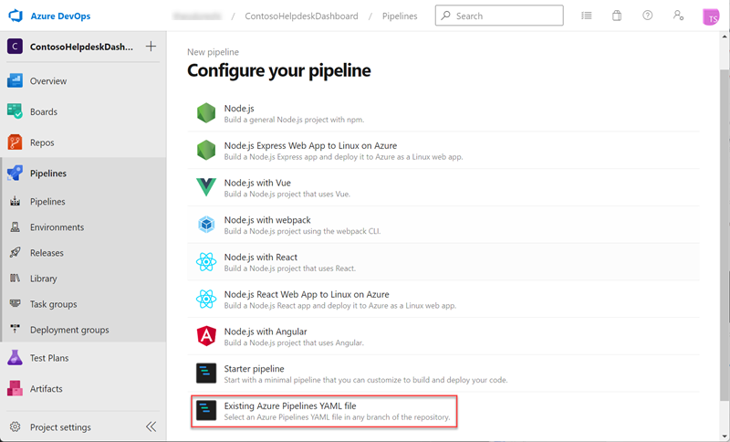Click the Azure DevOps logo icon
The image size is (730, 442).
point(16,16)
